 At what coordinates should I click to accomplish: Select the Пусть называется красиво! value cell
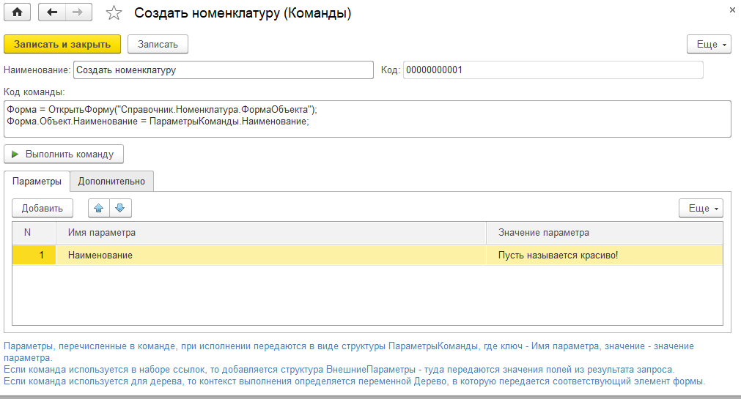coord(605,255)
